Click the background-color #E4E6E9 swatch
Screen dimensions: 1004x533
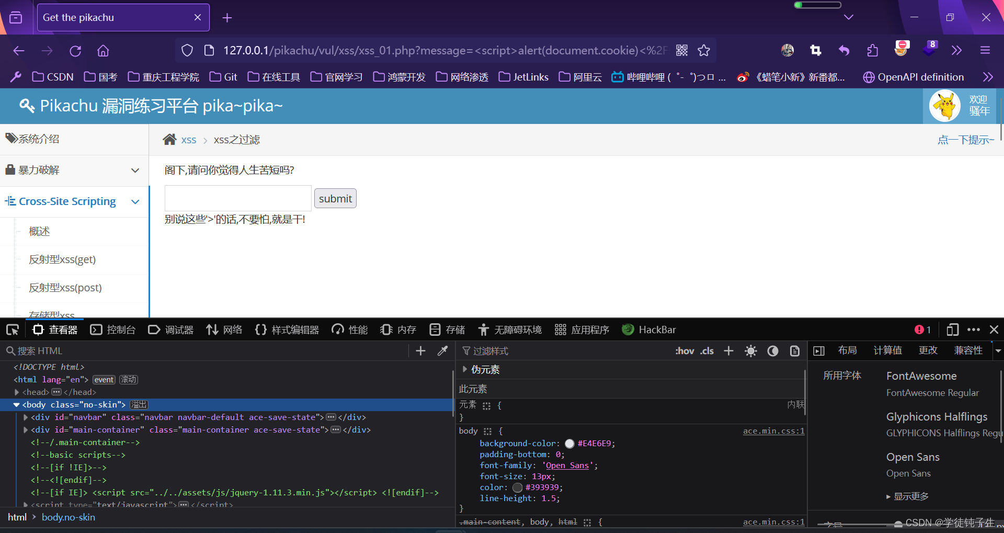tap(569, 444)
